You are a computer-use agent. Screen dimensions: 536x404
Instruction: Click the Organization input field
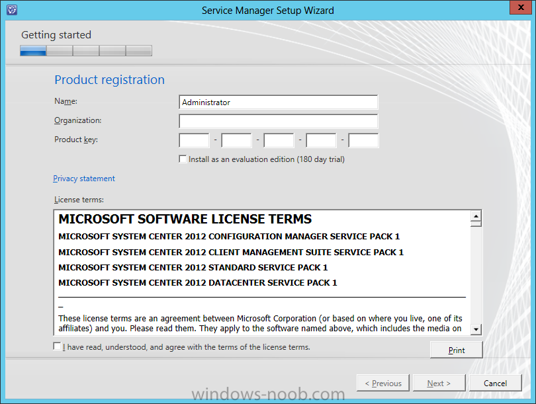[x=278, y=121]
